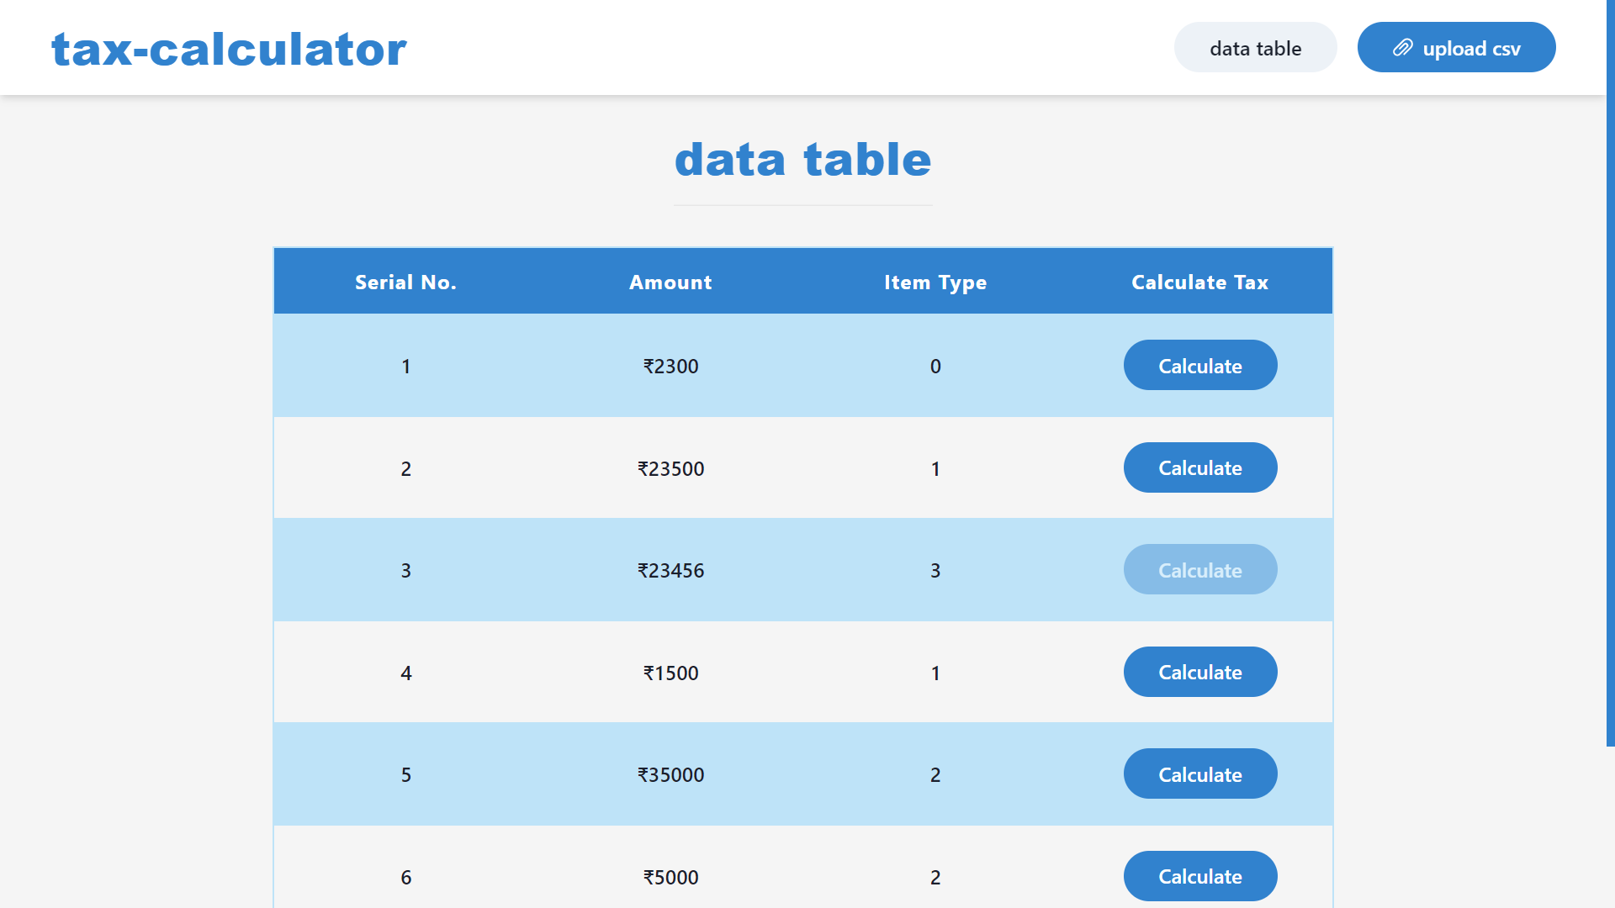
Task: Click serial number 4 cell
Action: (405, 673)
